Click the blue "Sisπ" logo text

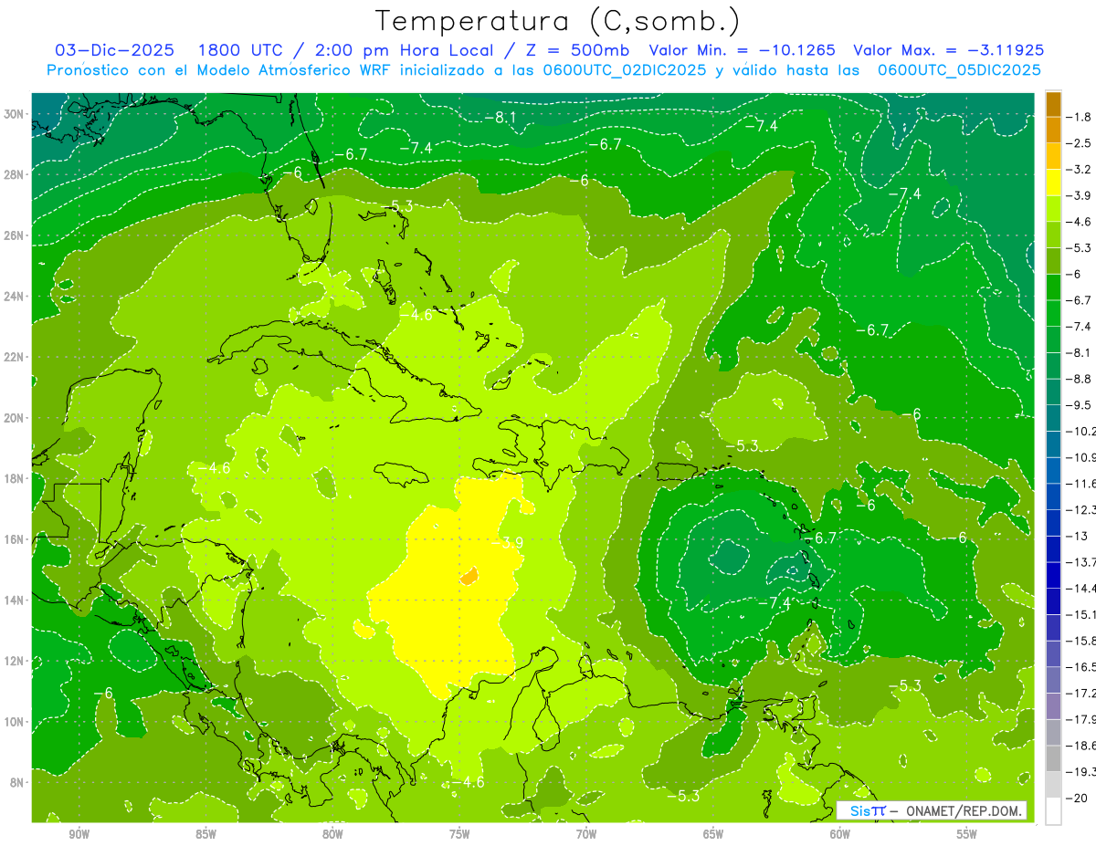pos(867,810)
